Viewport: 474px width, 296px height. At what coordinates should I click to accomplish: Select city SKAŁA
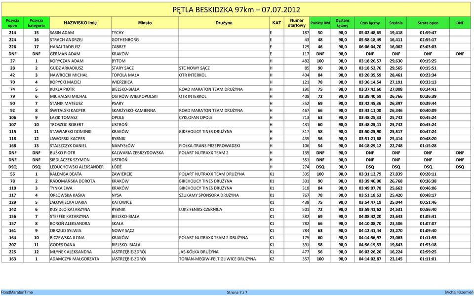[118, 223]
